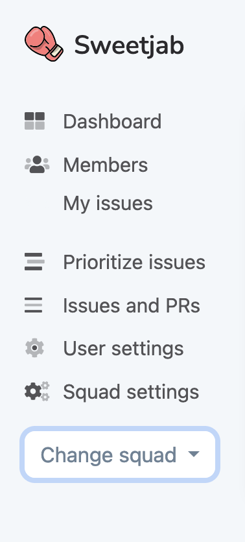Click the Prioritize issues stacked-bars icon
The width and height of the screenshot is (245, 542).
coord(34,262)
